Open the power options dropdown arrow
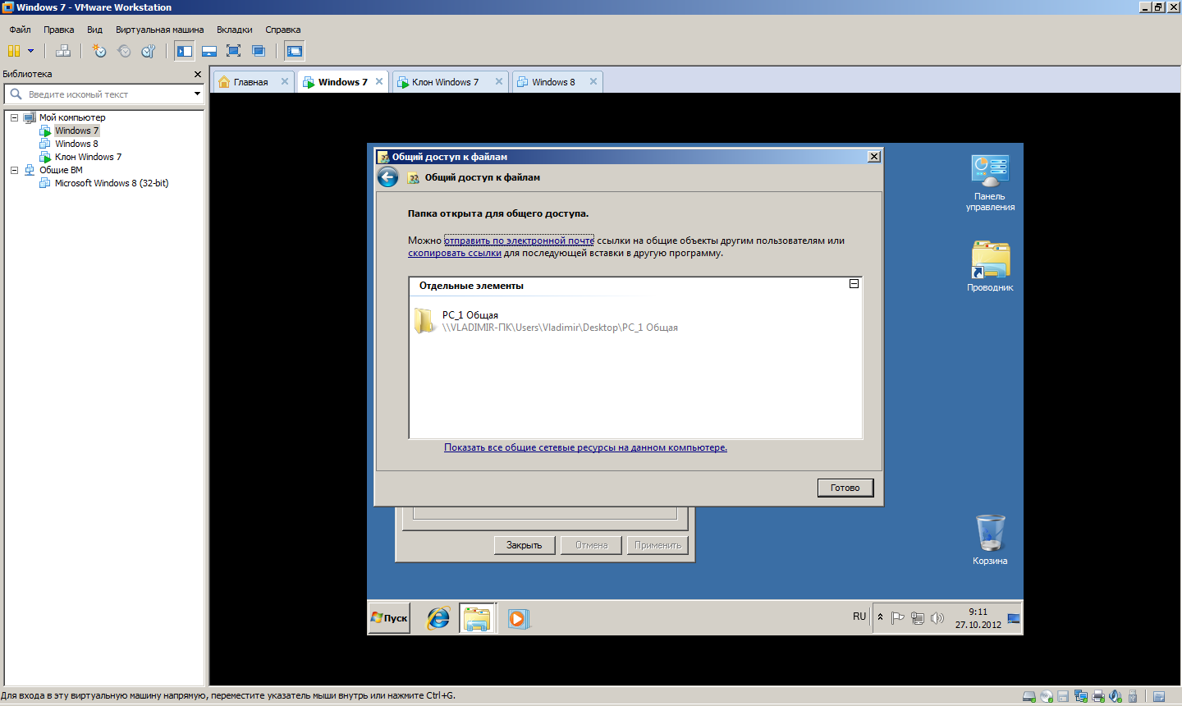Image resolution: width=1182 pixels, height=706 pixels. coord(31,51)
